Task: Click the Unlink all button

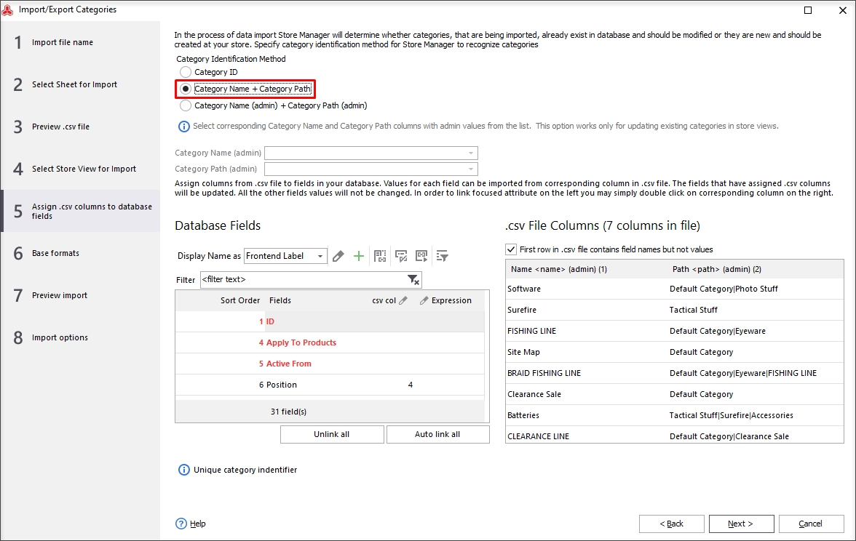Action: 332,435
